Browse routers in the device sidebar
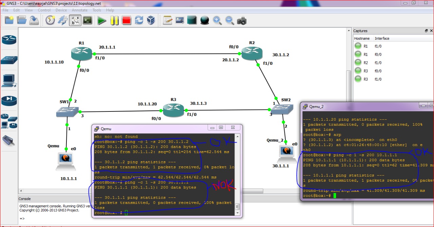The height and width of the screenshot is (227, 434). click(9, 40)
